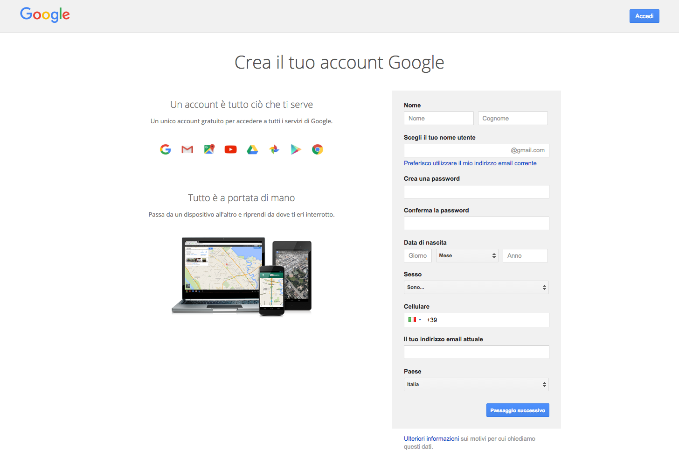Click 'Preferisco utilizzare il mio indirizzo email corrente'
Screen dimensions: 679x458
[470, 163]
